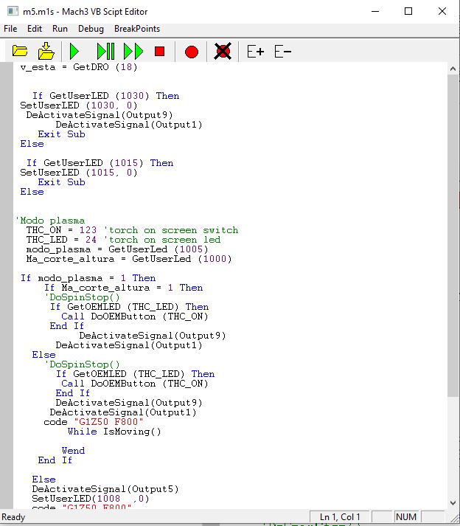This screenshot has height=526, width=460.
Task: Run the script with green play icon
Action: pos(74,52)
